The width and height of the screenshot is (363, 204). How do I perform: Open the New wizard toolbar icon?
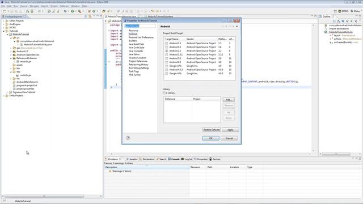5,11
